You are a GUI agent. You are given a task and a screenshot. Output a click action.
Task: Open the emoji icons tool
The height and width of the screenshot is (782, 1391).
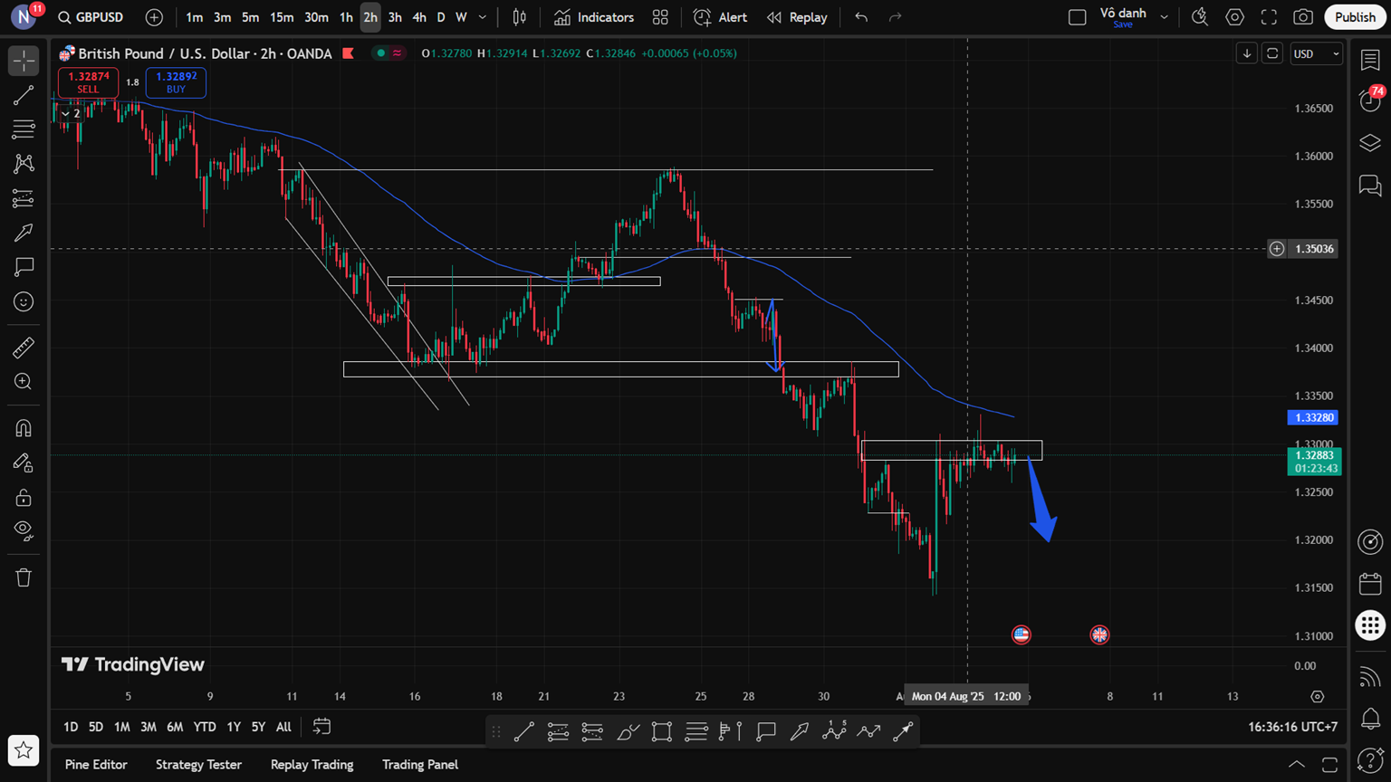pos(24,301)
